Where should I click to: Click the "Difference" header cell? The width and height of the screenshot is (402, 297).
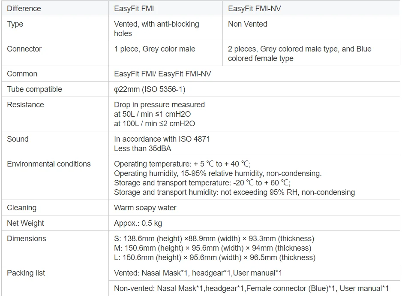click(x=24, y=9)
